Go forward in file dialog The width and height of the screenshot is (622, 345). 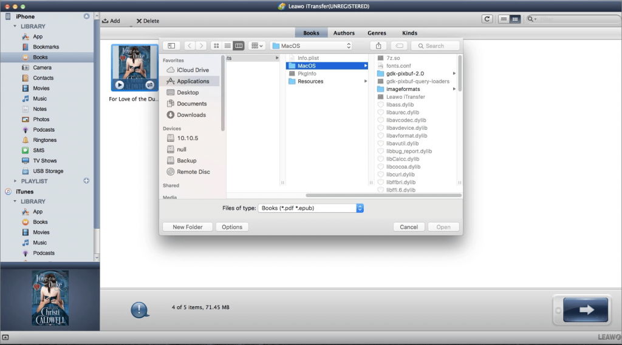[x=201, y=46]
